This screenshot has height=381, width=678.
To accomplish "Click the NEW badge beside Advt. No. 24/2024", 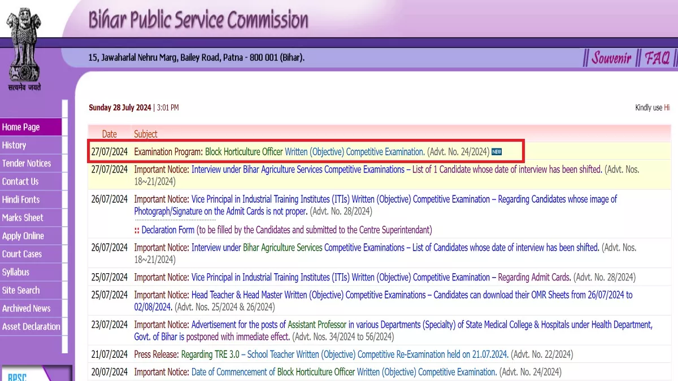I will click(x=497, y=151).
